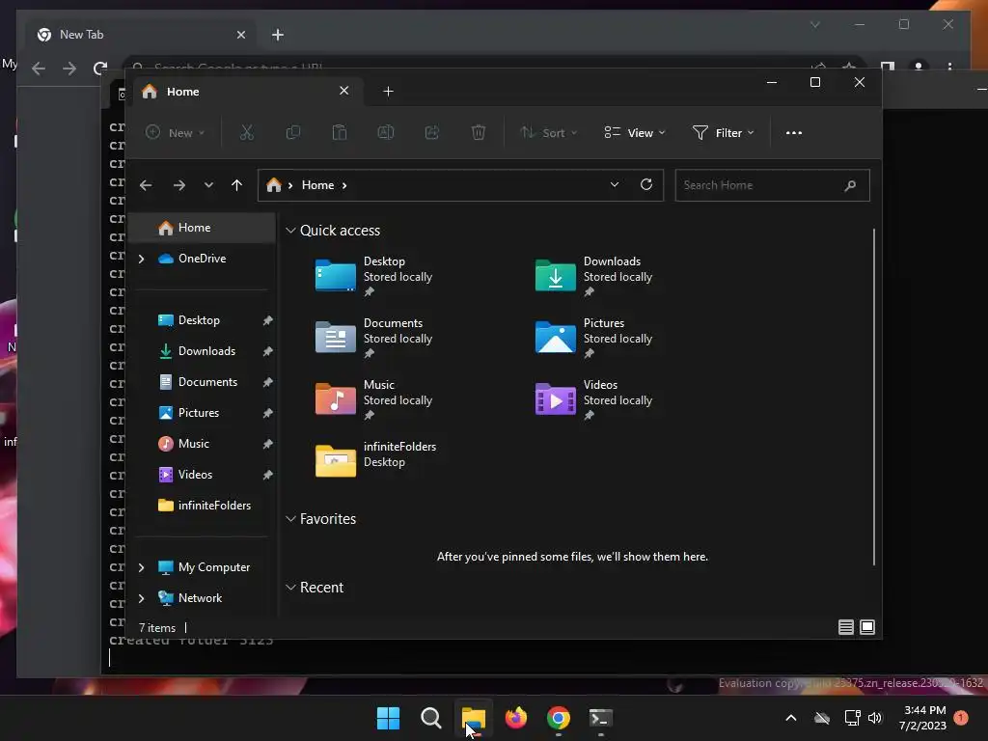Screen dimensions: 988x741
Task: Click the home icon in the address bar
Action: tap(273, 185)
